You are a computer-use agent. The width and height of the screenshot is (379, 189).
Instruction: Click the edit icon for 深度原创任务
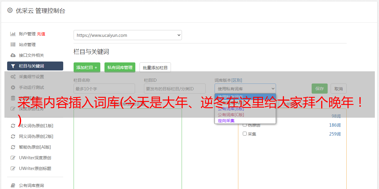(x=13, y=109)
